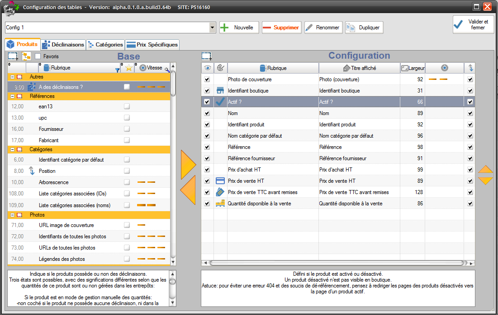
Task: Uncheck right-side checkbox of Prix d'achat HT
Action: click(470, 170)
